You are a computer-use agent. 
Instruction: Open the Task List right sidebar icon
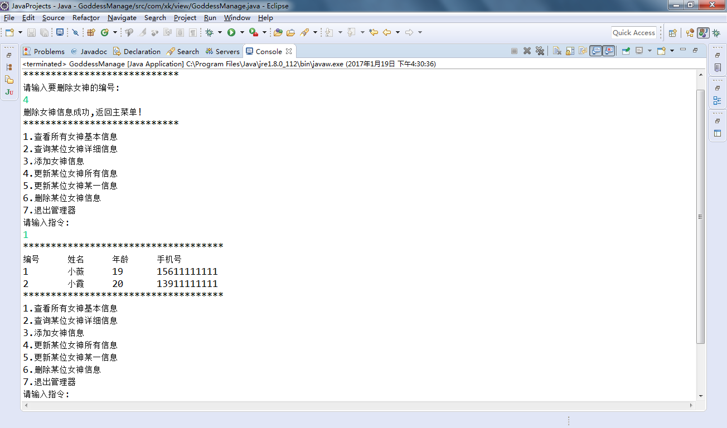pos(718,68)
